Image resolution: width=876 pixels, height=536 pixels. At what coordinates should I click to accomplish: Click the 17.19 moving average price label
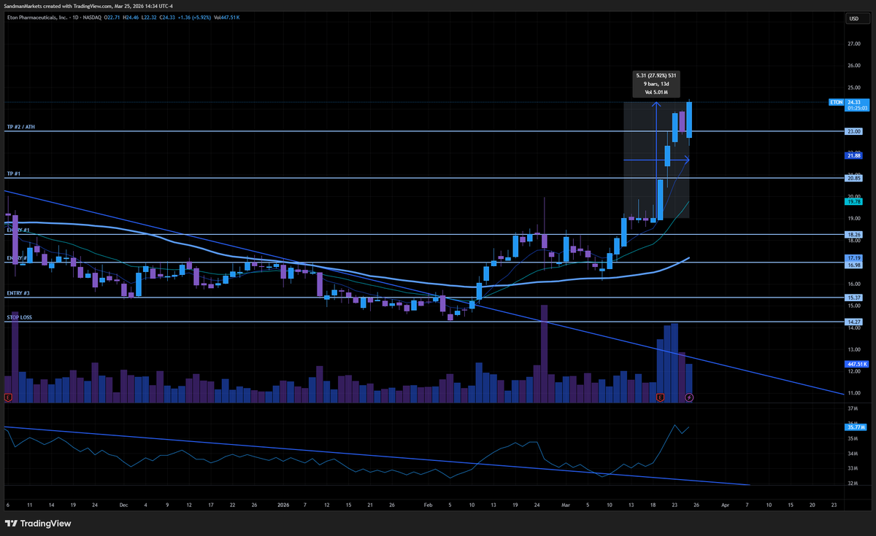coord(854,258)
